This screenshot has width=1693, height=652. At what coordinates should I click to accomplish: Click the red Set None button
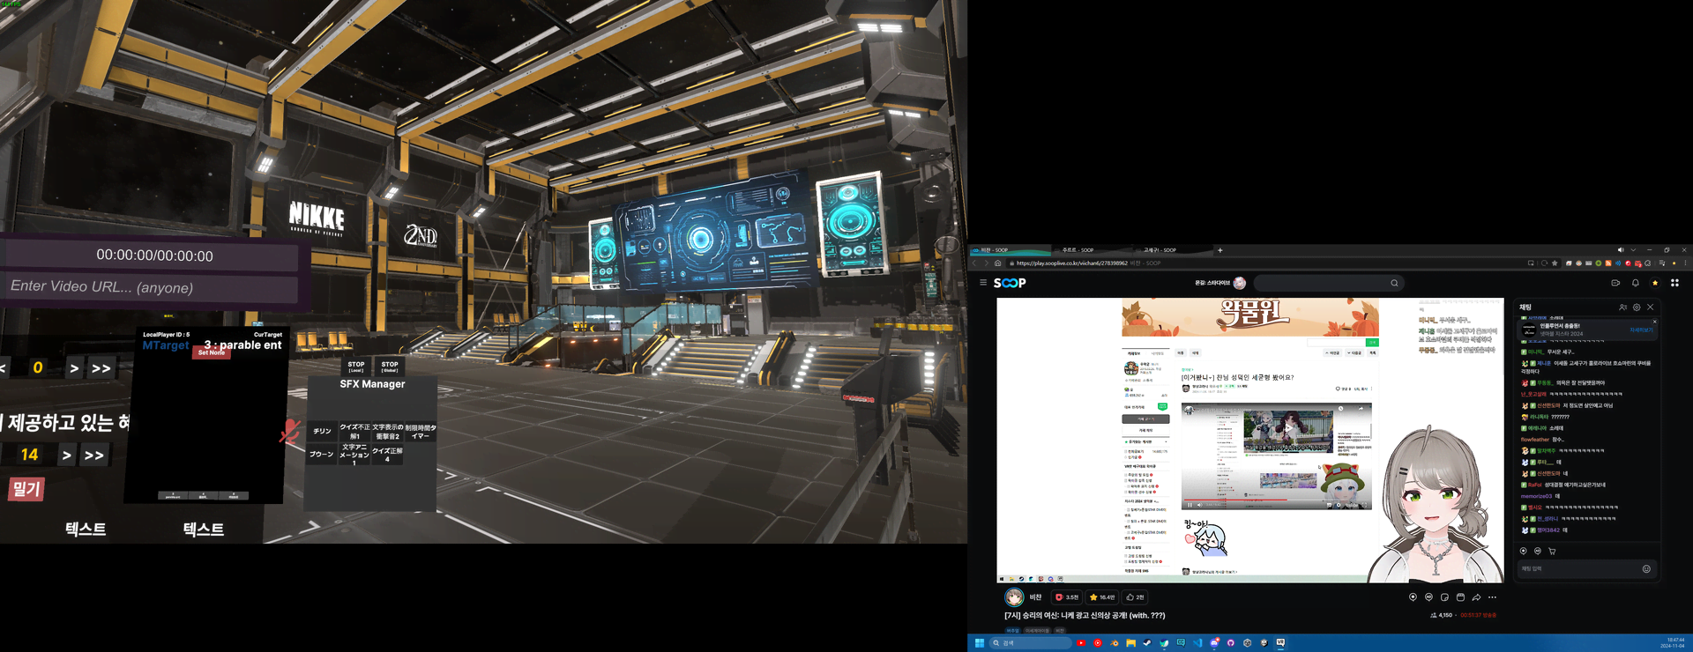click(212, 353)
